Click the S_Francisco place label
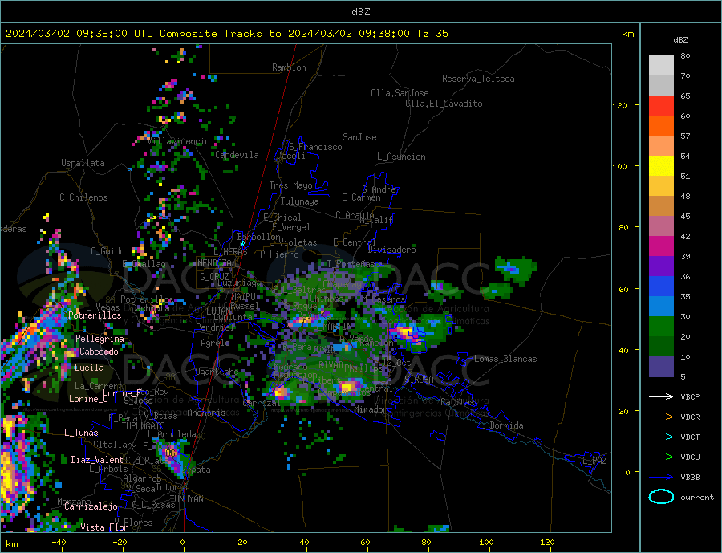 [315, 147]
